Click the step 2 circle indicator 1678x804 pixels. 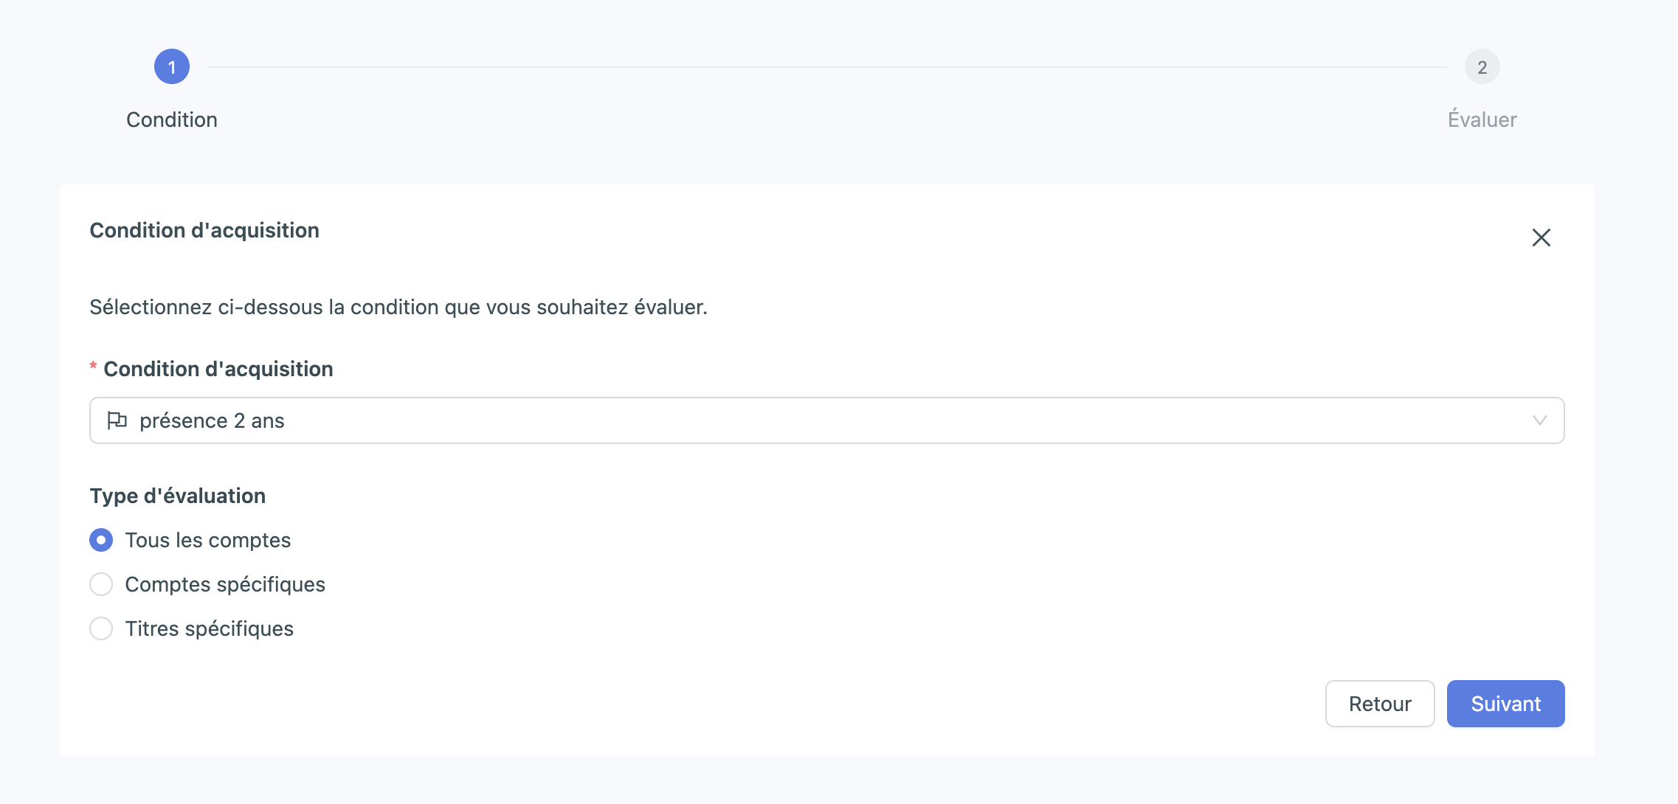(1482, 67)
